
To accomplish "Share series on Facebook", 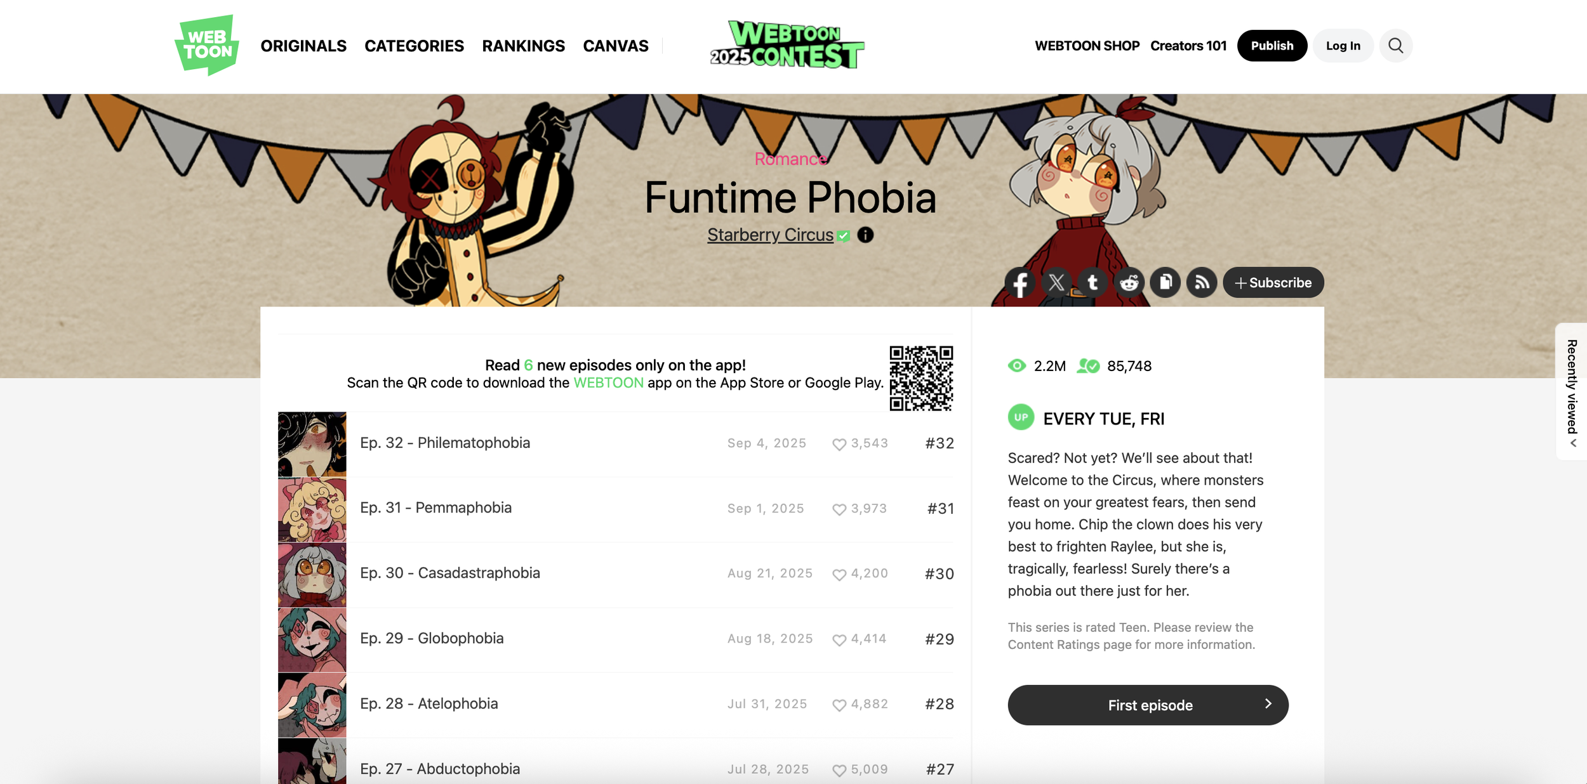I will 1020,283.
